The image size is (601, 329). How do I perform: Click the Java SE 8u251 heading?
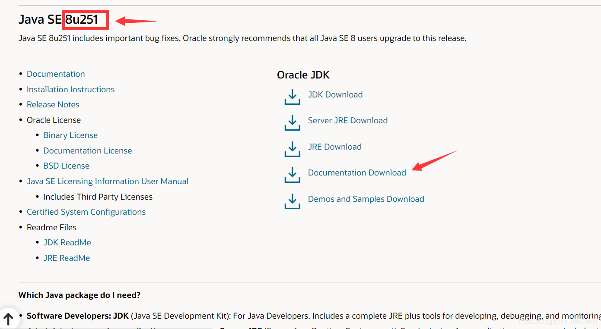[x=58, y=19]
